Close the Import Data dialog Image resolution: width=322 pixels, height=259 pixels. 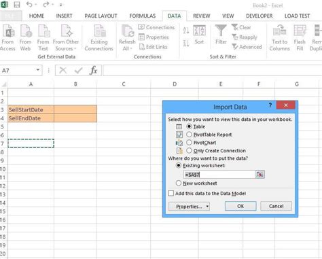coord(286,105)
